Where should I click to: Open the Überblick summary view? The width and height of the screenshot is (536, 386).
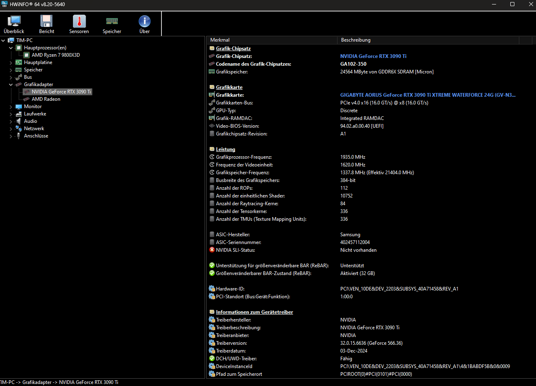pyautogui.click(x=14, y=24)
